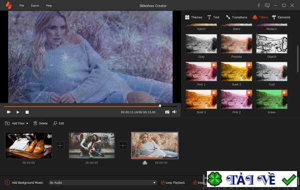Select the shoes and shirt clip thumbnail
The image size is (300, 190).
pyautogui.click(x=28, y=146)
